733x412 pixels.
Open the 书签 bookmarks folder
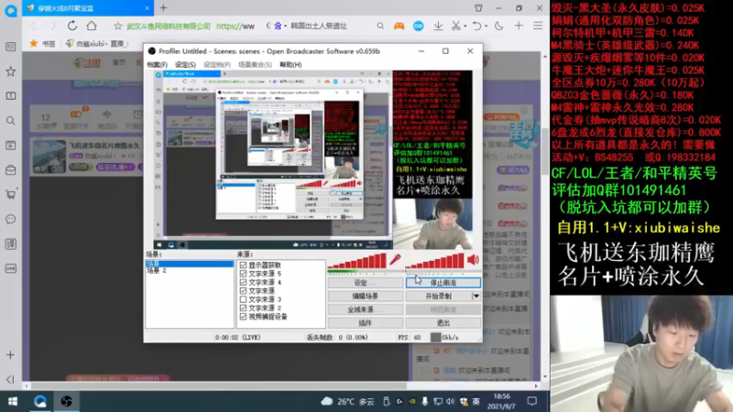(43, 43)
